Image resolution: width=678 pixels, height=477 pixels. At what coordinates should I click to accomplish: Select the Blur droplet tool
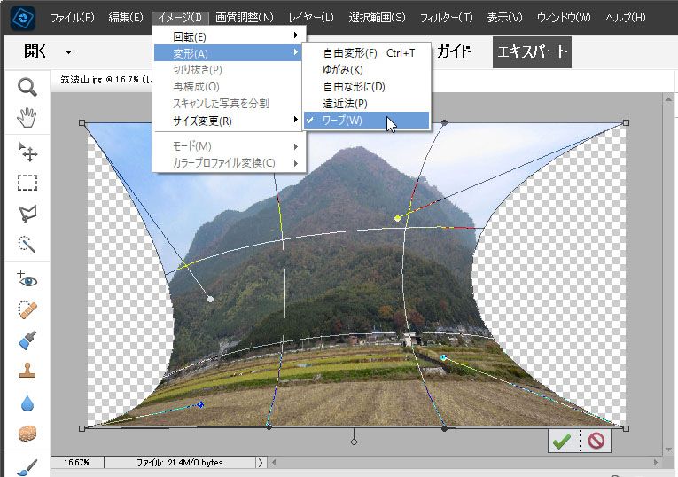27,403
